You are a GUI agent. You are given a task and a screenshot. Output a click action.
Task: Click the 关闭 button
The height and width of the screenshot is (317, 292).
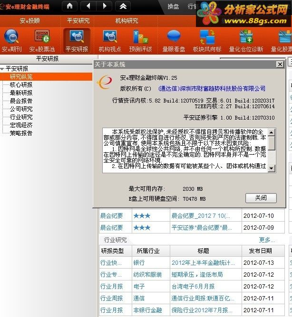[261, 198]
